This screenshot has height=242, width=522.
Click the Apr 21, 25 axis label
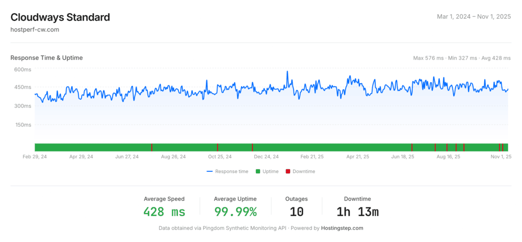tap(358, 157)
